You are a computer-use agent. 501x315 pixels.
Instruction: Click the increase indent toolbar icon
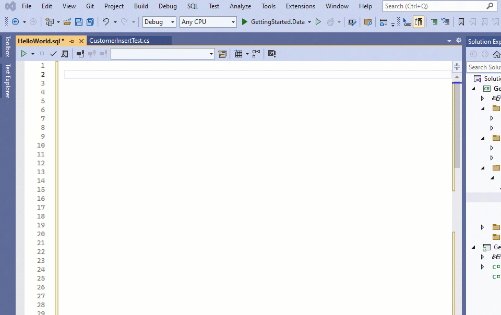[434, 22]
